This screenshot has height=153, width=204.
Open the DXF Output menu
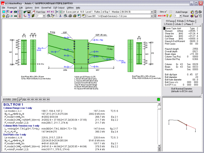(59, 8)
